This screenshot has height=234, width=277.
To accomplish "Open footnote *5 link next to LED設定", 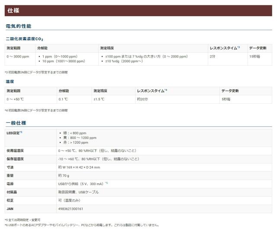I will tap(21, 132).
